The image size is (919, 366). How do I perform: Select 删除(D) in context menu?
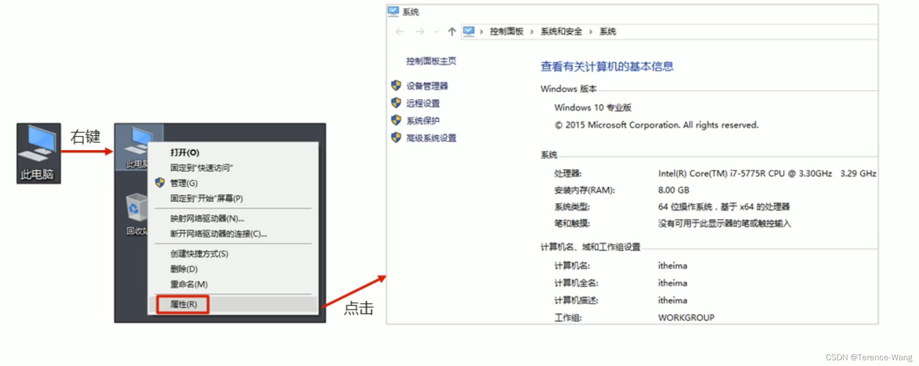[x=184, y=269]
